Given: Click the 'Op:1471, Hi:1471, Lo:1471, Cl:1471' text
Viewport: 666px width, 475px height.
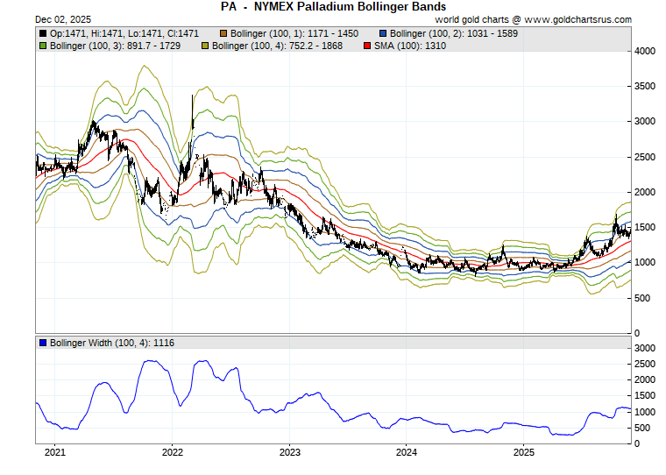Looking at the screenshot, I should tap(124, 33).
